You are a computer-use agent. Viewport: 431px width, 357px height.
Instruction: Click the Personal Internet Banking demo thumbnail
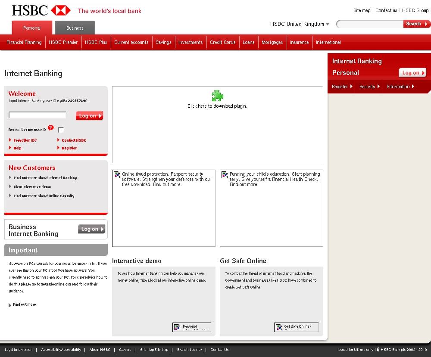point(192,327)
